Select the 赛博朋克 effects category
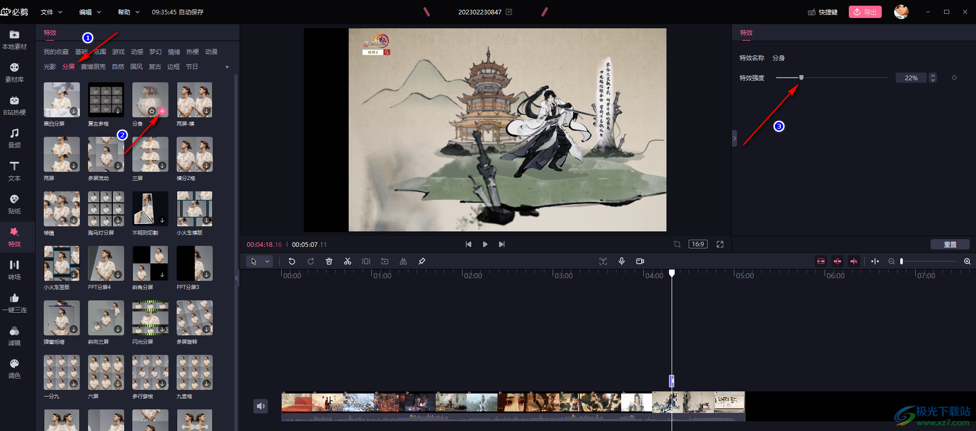Viewport: 976px width, 431px height. point(93,67)
